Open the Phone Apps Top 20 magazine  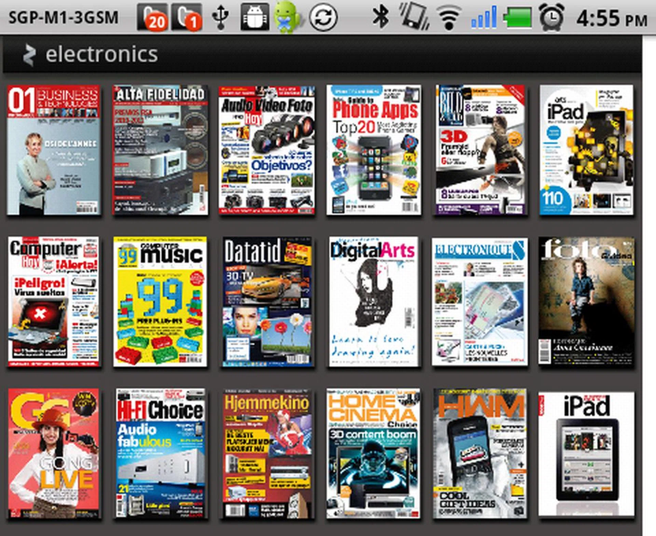point(373,150)
